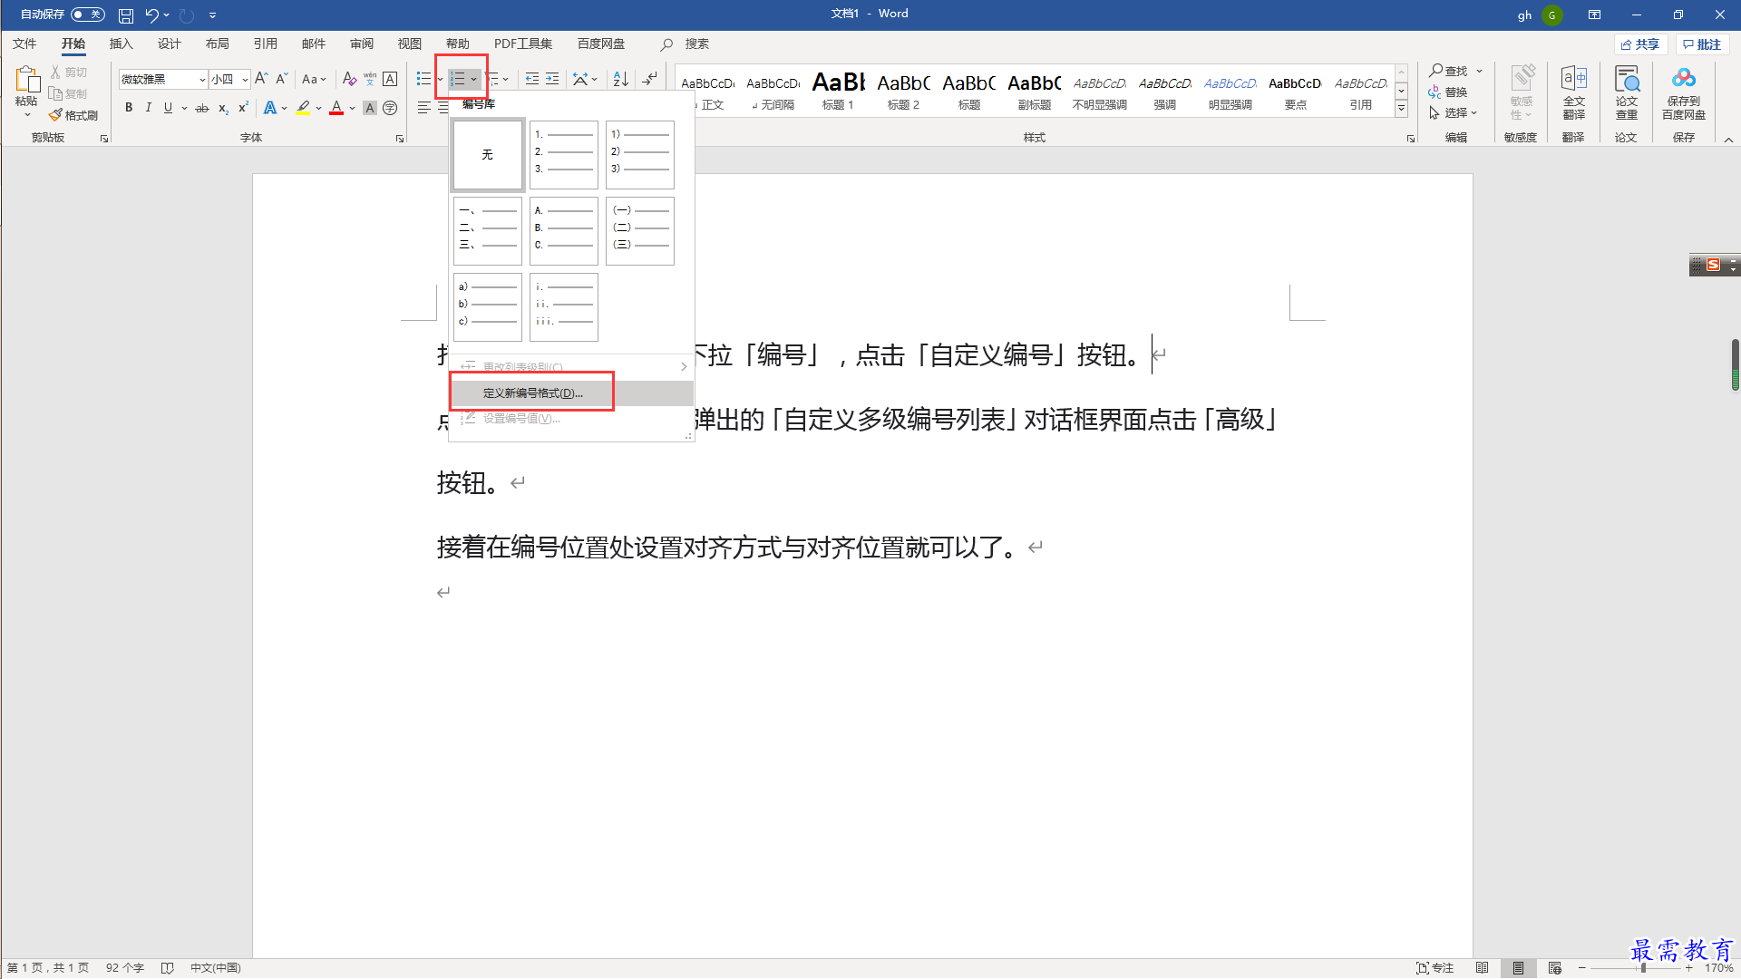
Task: Apply the Subtitle (副标题) style
Action: coord(1034,91)
